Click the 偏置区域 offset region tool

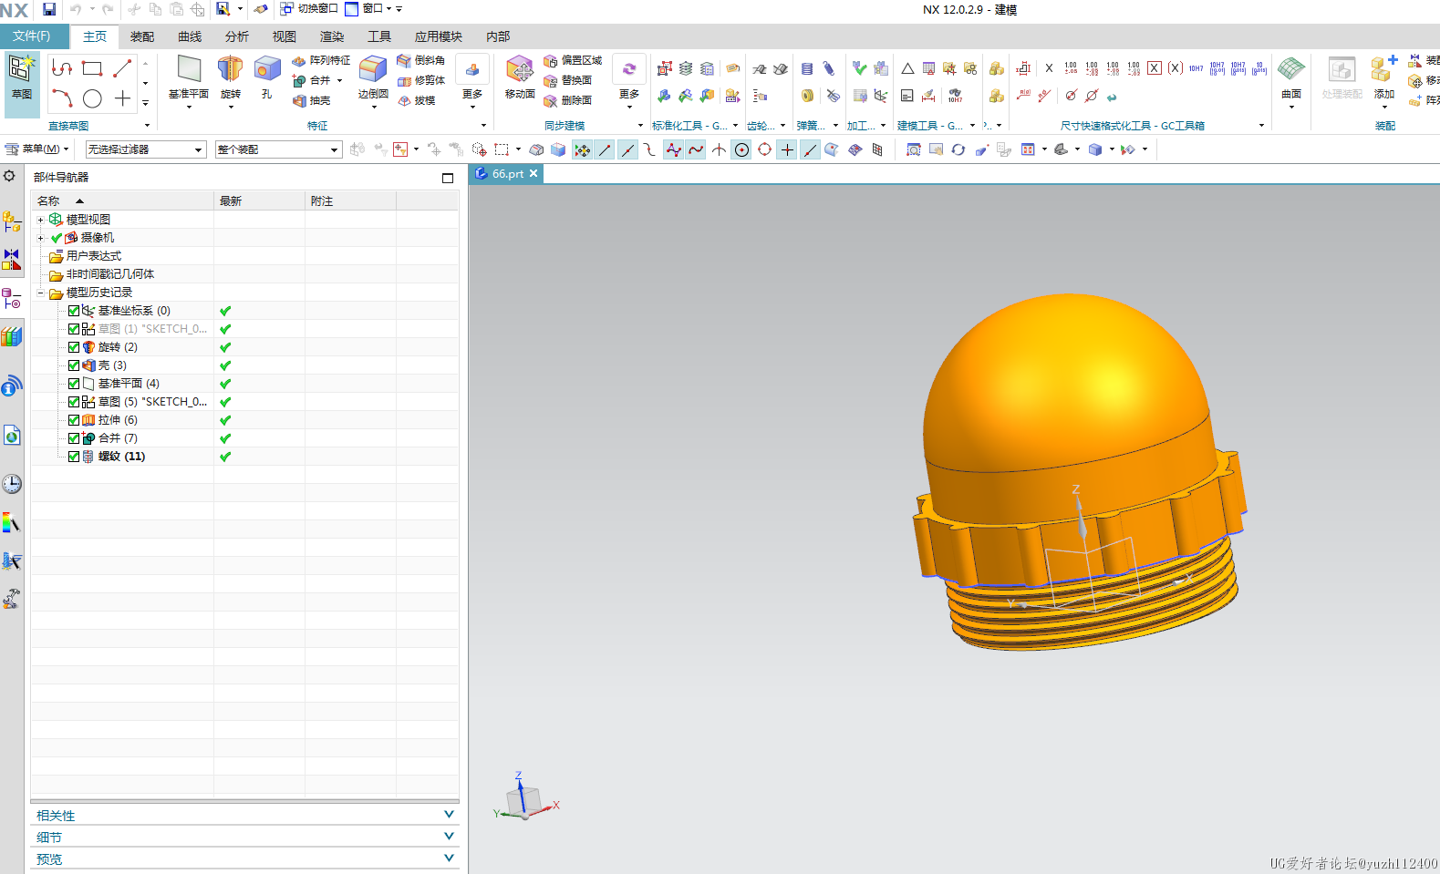[573, 60]
